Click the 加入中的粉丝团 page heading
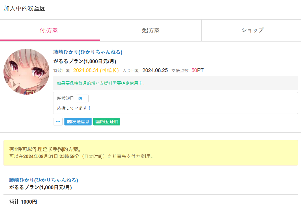 click(25, 9)
